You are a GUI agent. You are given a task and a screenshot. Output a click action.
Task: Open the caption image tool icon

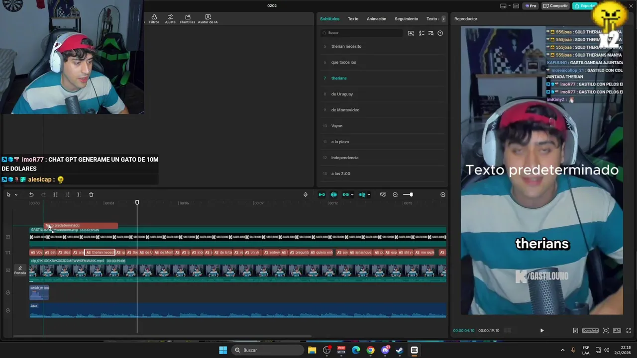411,33
